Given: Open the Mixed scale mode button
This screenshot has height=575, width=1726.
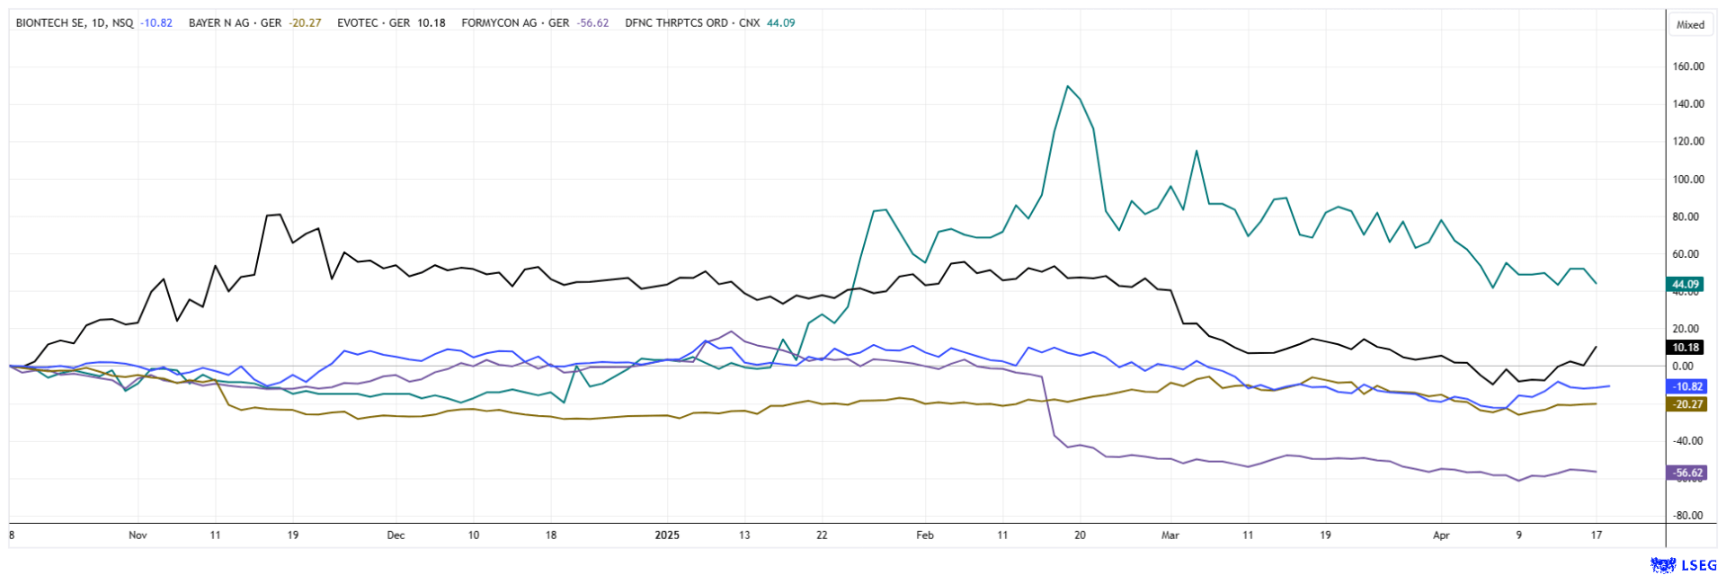Looking at the screenshot, I should [1690, 24].
